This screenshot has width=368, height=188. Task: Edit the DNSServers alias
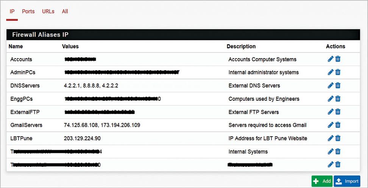click(x=331, y=85)
